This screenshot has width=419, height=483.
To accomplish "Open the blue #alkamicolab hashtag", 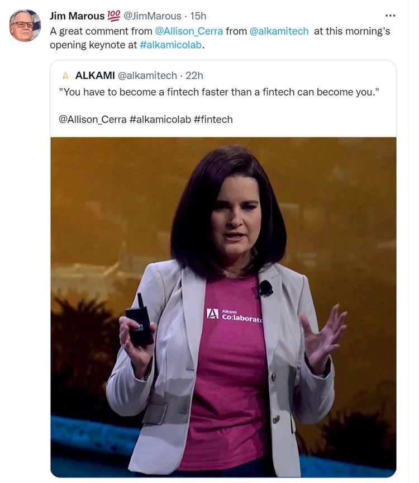I will point(170,45).
